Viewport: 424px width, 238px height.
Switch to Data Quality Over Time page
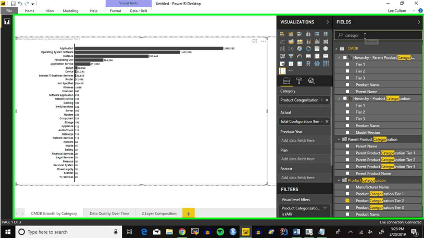[109, 214]
